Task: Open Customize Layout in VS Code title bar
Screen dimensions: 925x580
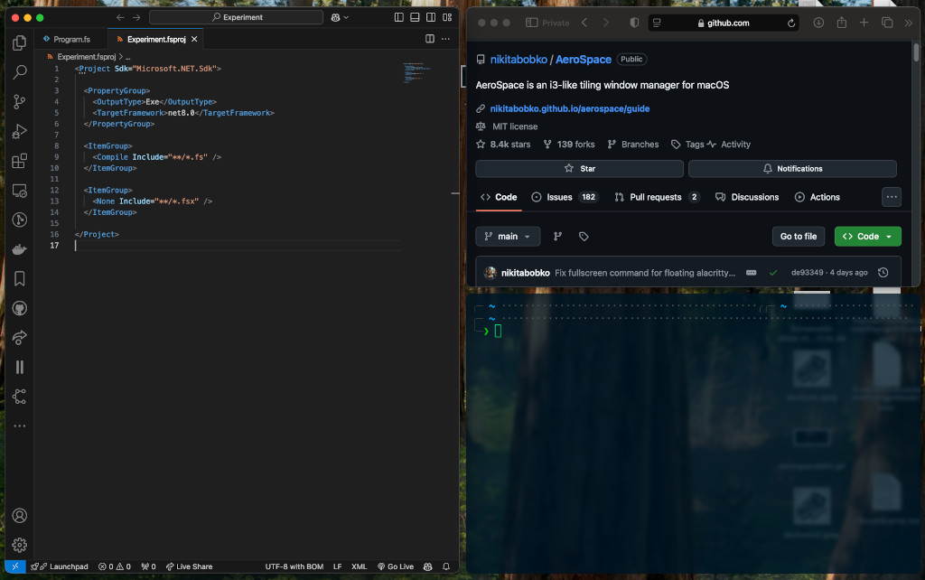Action: pos(447,18)
